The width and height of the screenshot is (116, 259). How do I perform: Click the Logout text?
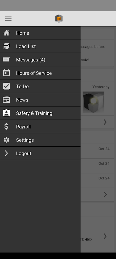click(x=24, y=153)
